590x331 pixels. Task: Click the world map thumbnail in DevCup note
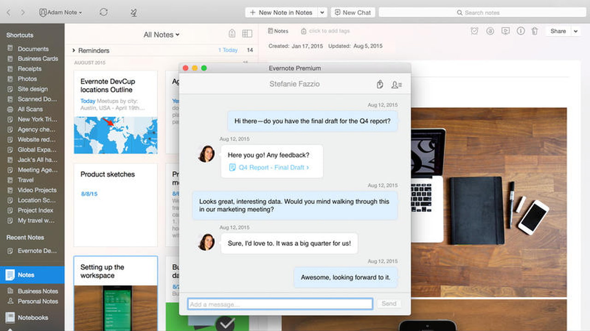116,135
